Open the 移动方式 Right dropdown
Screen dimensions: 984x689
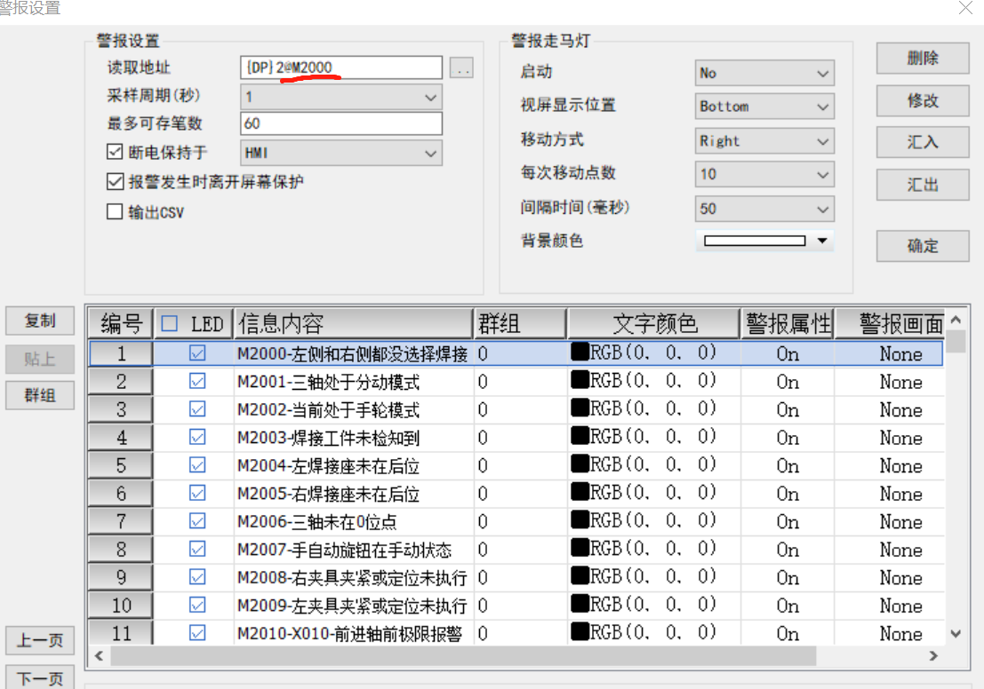[x=764, y=140]
